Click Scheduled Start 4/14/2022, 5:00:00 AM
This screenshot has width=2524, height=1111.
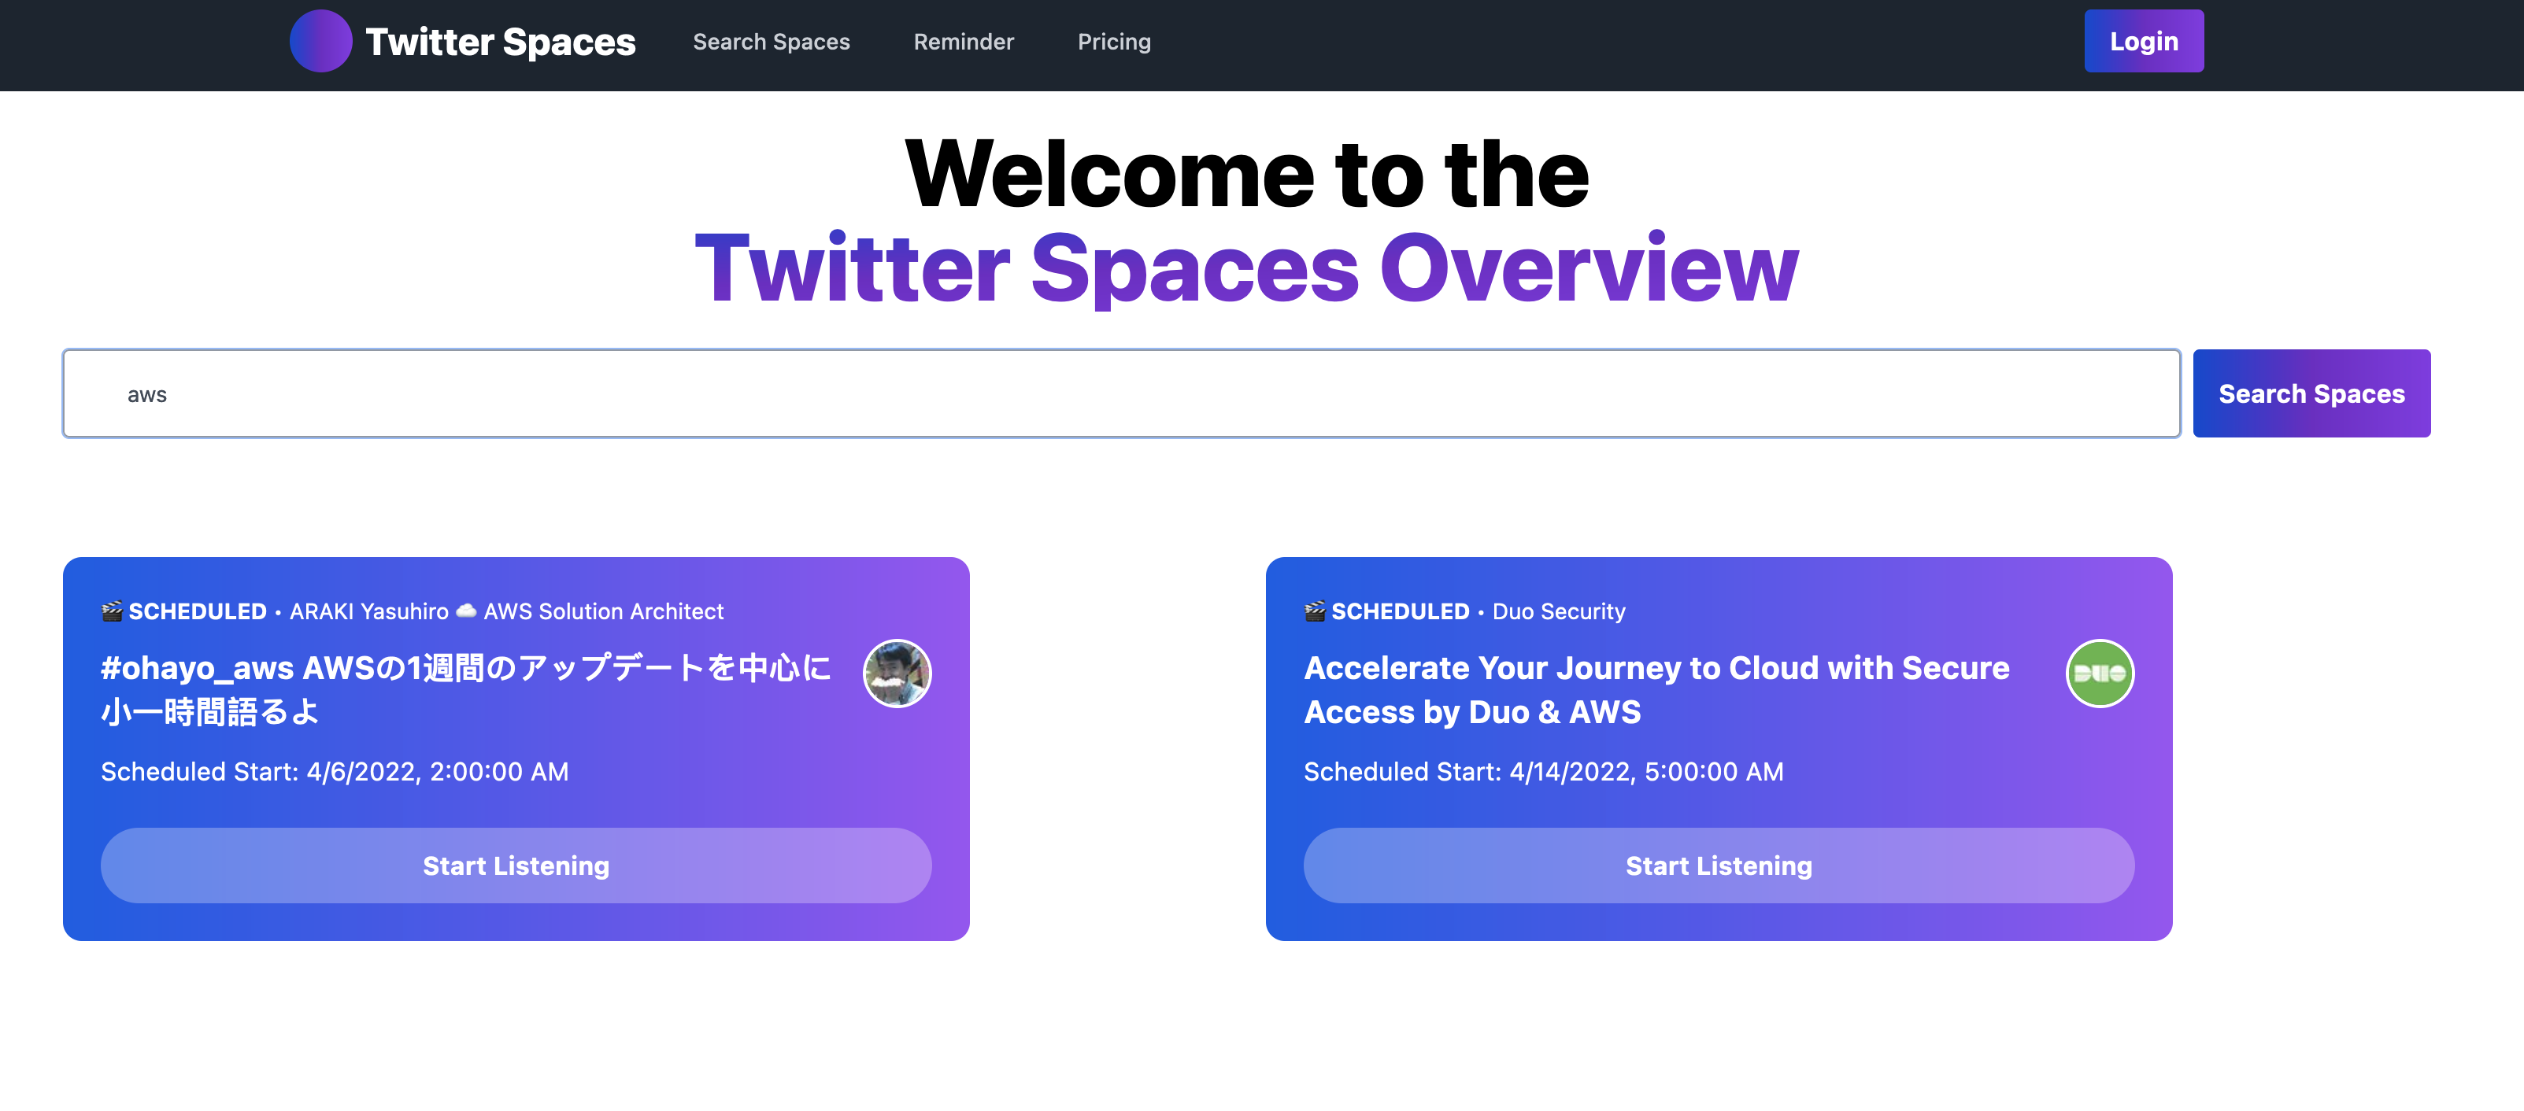[x=1543, y=771]
